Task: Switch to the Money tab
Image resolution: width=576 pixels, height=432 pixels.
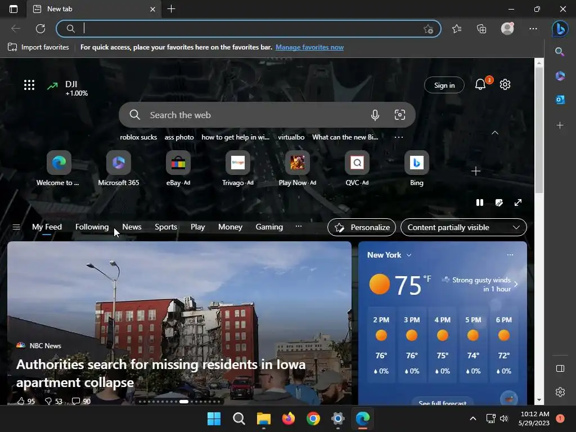Action: [230, 227]
